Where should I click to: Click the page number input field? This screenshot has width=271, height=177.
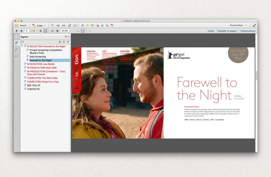[x=27, y=31]
